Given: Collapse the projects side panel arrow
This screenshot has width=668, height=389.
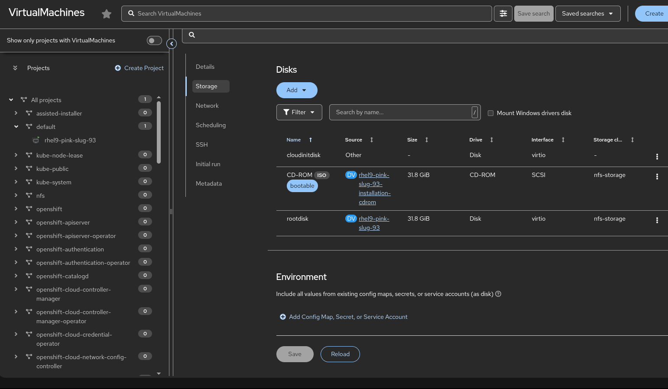Looking at the screenshot, I should pos(172,44).
